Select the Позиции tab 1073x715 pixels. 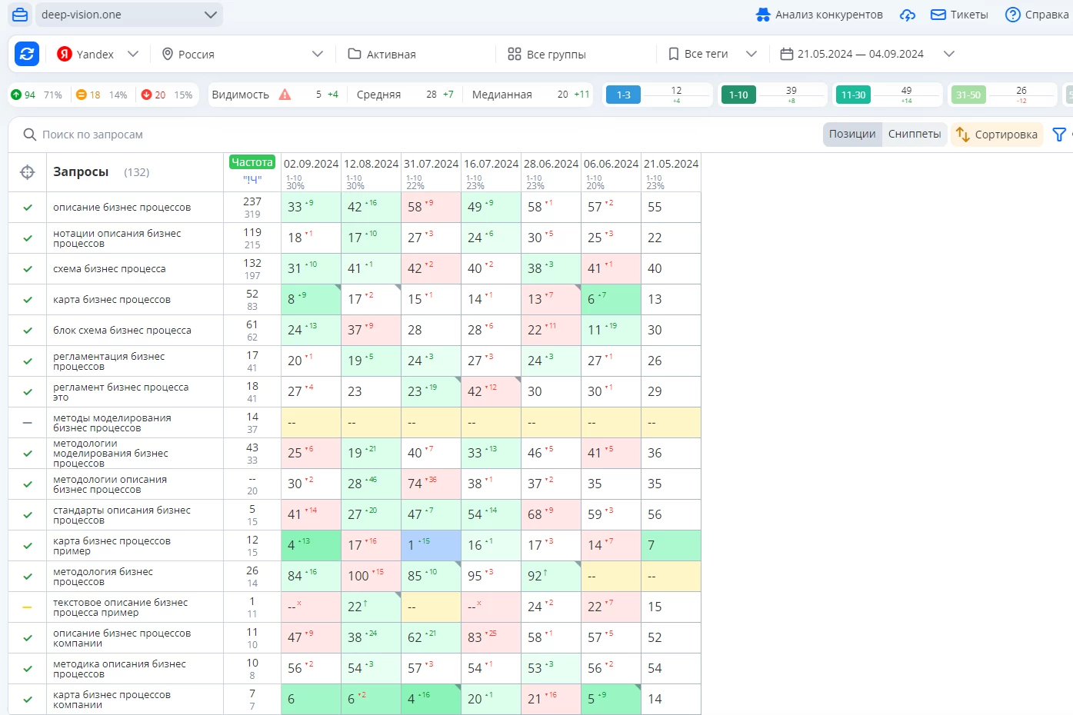[x=852, y=134]
